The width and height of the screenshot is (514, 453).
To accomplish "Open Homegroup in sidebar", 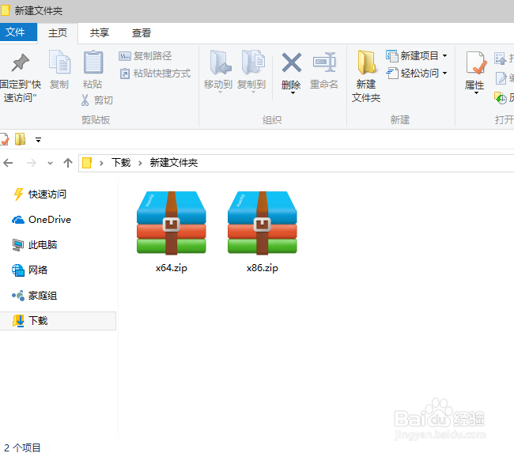I will [x=35, y=296].
